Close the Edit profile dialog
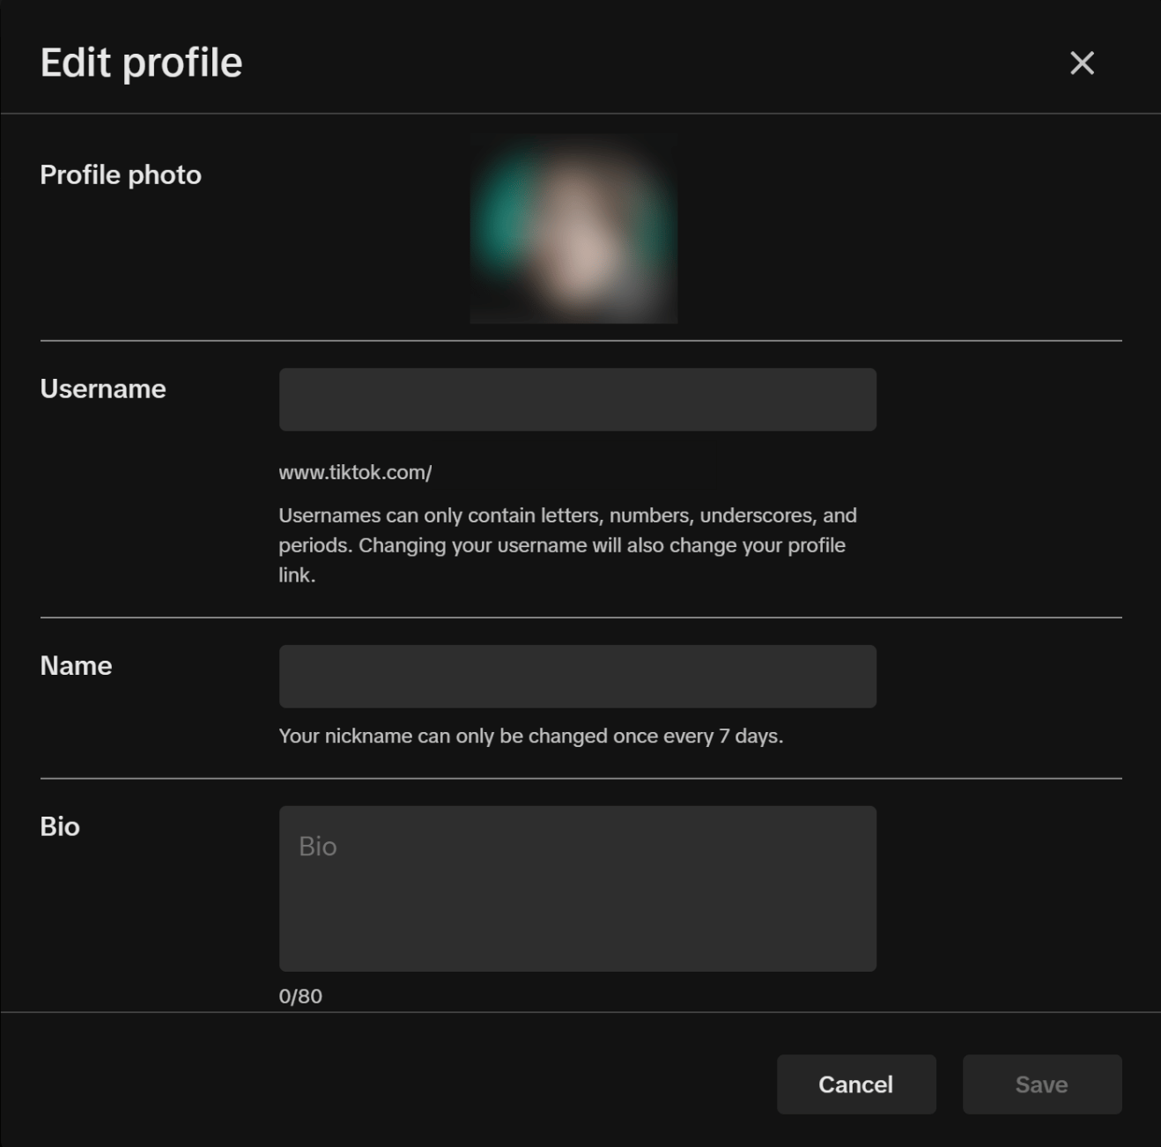1161x1147 pixels. [x=1082, y=63]
